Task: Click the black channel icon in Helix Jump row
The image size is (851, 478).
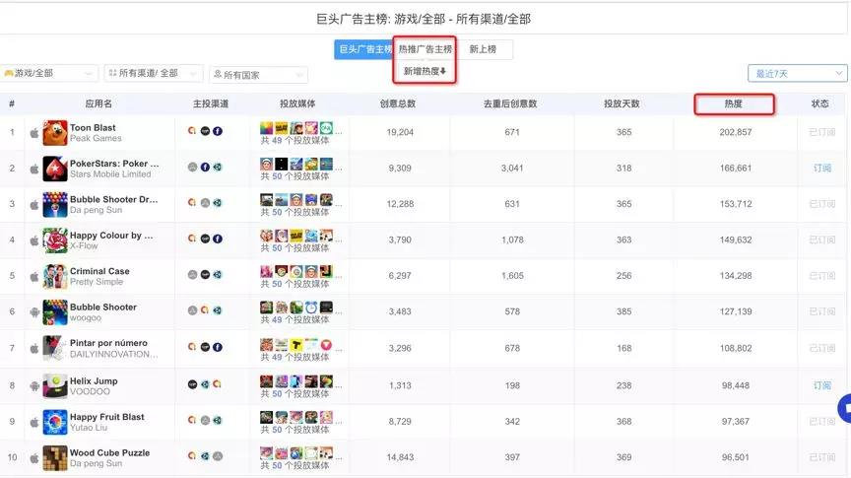Action: click(192, 384)
